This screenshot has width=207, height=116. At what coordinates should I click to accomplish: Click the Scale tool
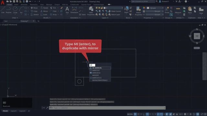click(44, 15)
